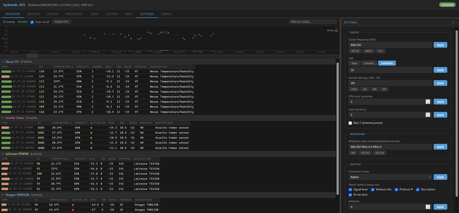Click the '5min ago' marker on chart
The height and width of the screenshot is (213, 459).
click(332, 31)
